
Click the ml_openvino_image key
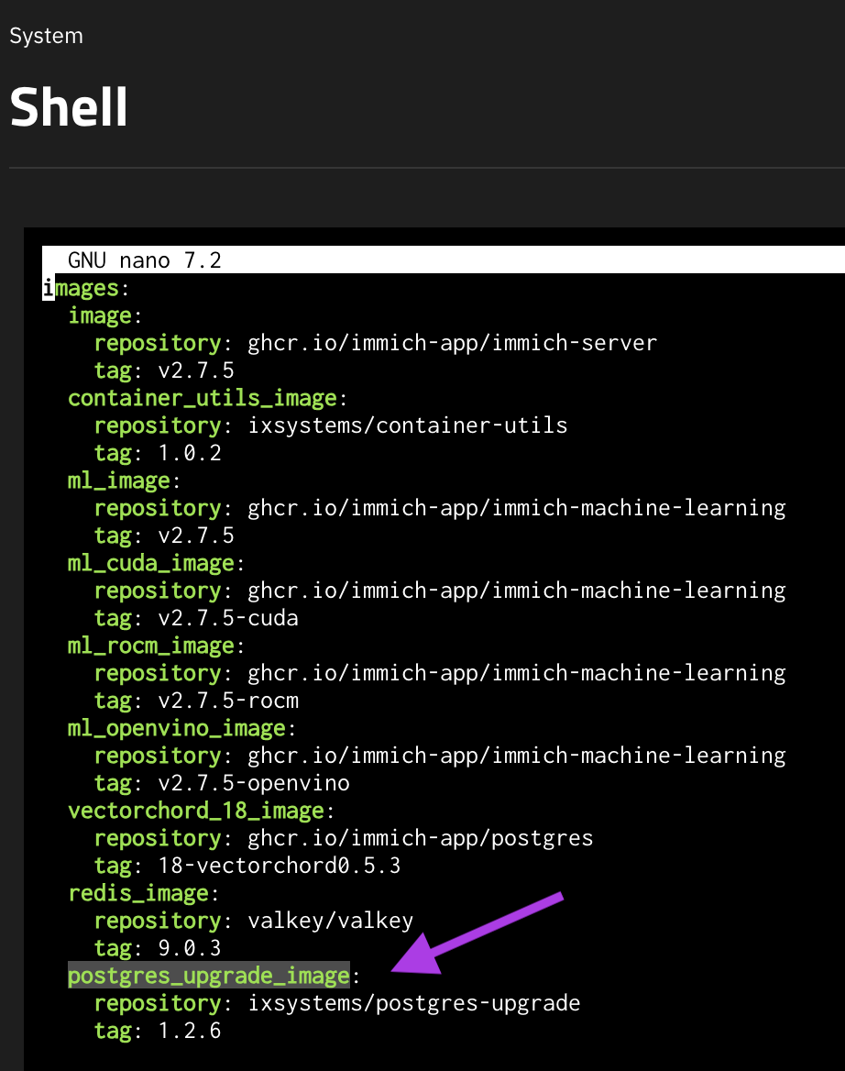click(x=177, y=728)
